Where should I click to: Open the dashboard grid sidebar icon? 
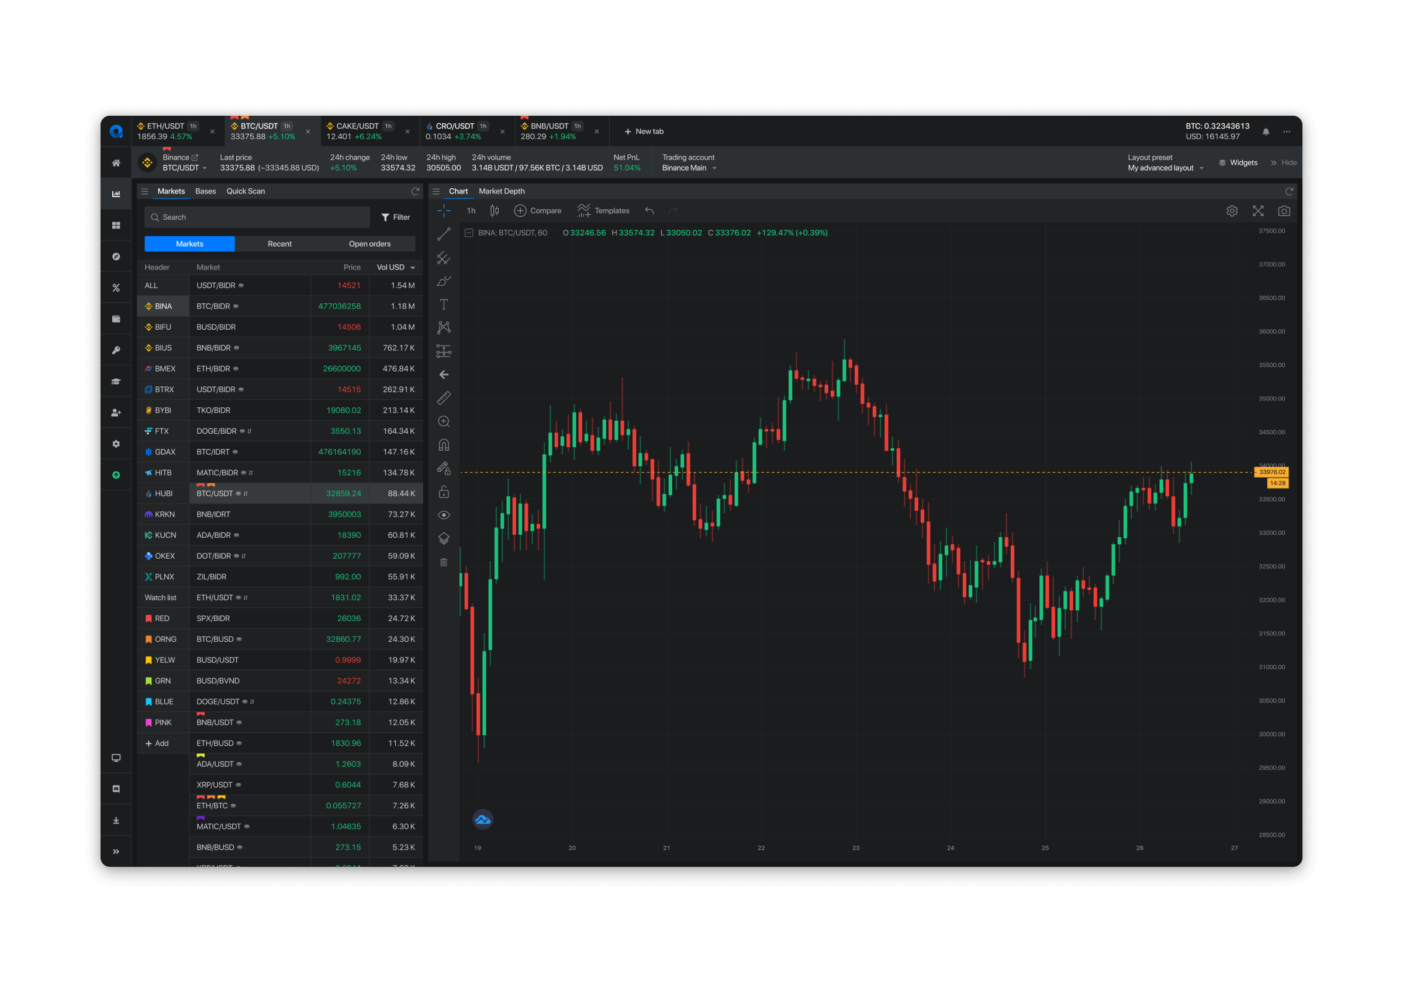coord(116,225)
